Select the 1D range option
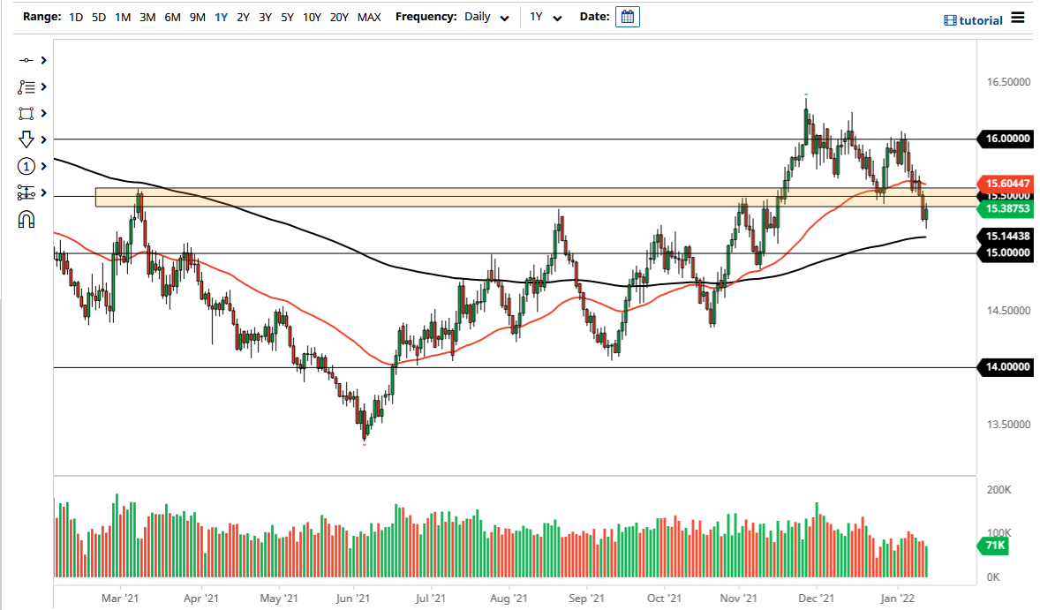Screen dimensions: 1040x610 click(75, 16)
